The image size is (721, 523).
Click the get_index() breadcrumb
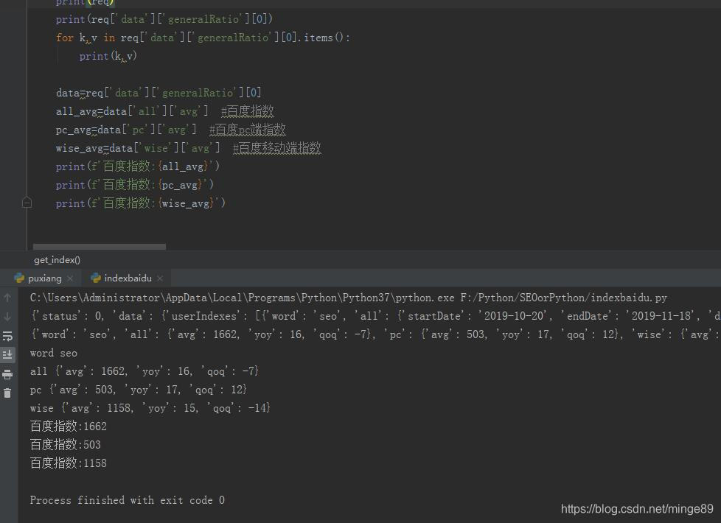click(57, 260)
